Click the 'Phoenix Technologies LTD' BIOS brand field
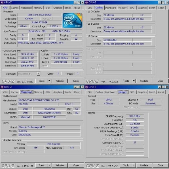The image size is (169, 169). pos(49,127)
